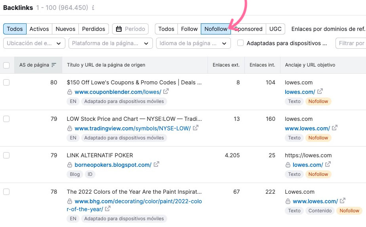
Task: Open external link icon beside borneopokers.blogspot.com
Action: pos(156,165)
